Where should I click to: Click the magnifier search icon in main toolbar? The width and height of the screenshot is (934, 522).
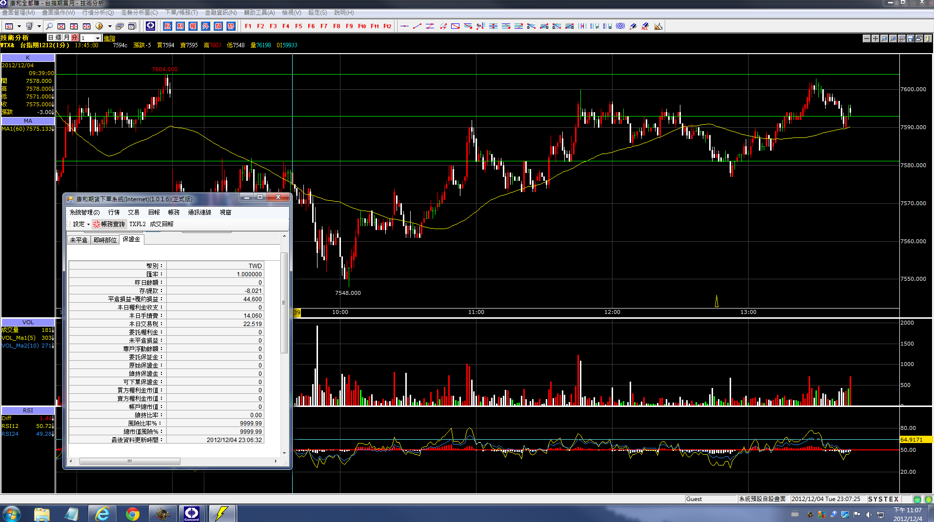pyautogui.click(x=49, y=26)
